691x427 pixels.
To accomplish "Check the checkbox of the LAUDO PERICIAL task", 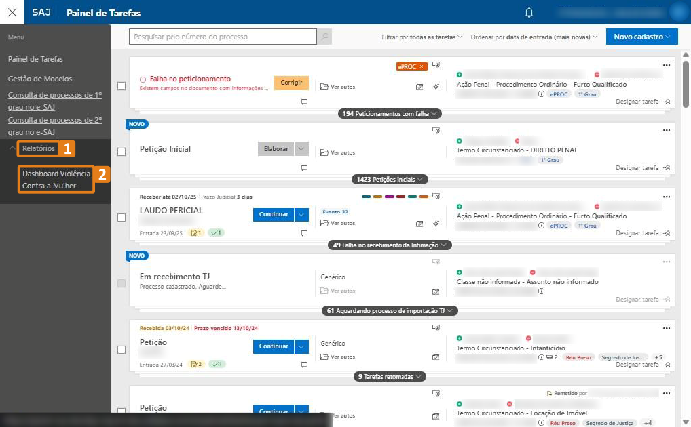I will click(x=122, y=217).
